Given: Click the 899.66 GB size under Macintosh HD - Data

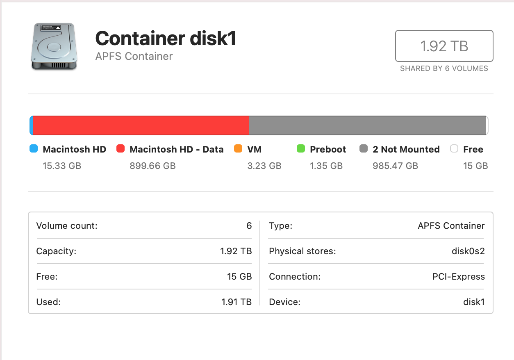Looking at the screenshot, I should click(152, 166).
